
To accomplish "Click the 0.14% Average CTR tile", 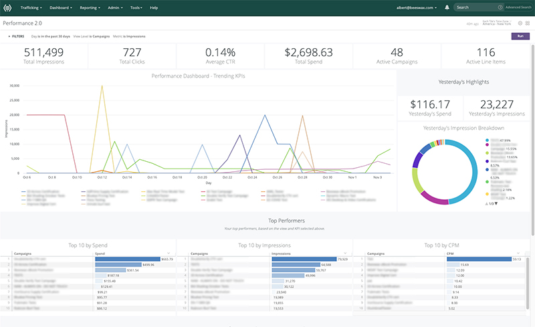I will [x=221, y=56].
